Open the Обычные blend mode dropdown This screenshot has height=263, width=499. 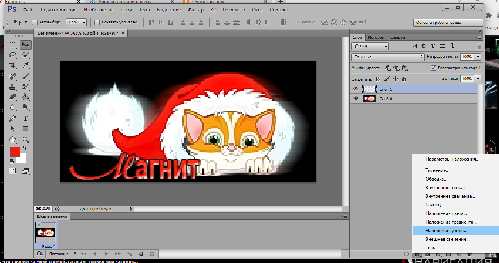pos(388,57)
